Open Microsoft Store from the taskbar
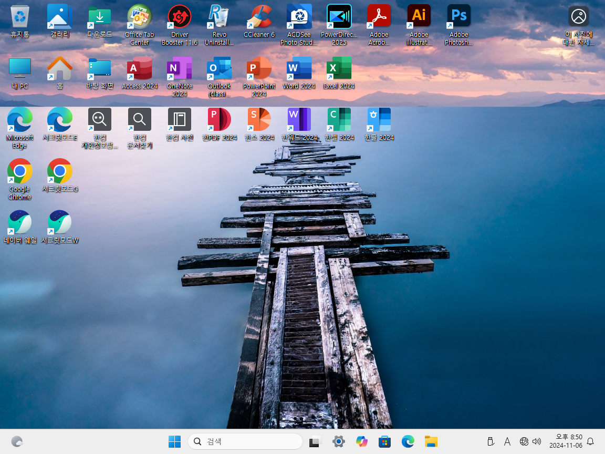The height and width of the screenshot is (454, 605). pos(384,441)
